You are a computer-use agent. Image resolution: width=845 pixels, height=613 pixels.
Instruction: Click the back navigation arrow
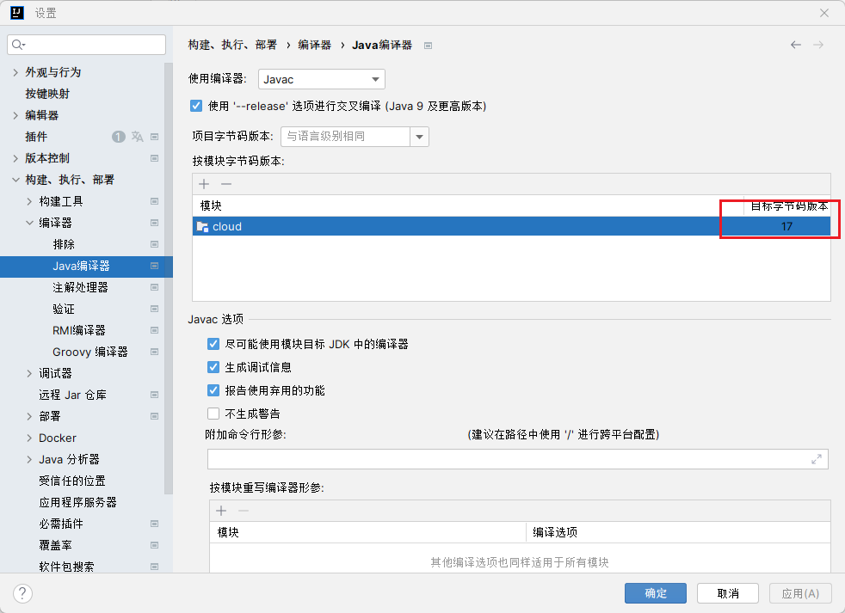[x=796, y=45]
